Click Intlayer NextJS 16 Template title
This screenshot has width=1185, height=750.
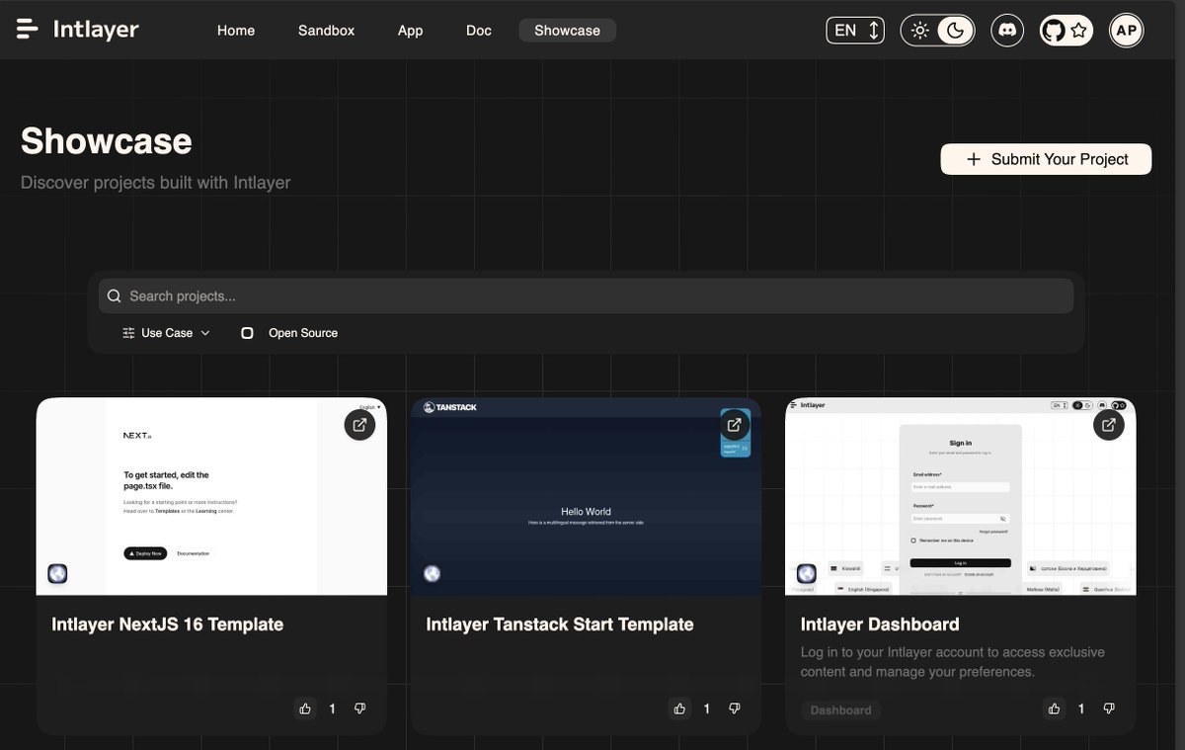click(168, 625)
